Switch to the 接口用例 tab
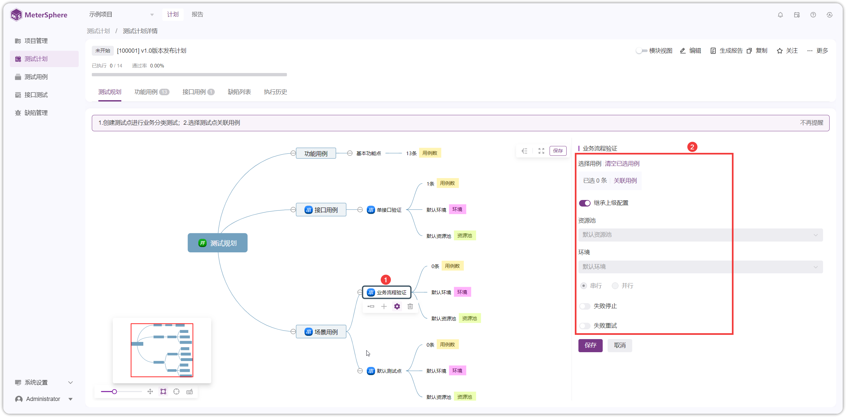The height and width of the screenshot is (417, 846). pyautogui.click(x=198, y=92)
